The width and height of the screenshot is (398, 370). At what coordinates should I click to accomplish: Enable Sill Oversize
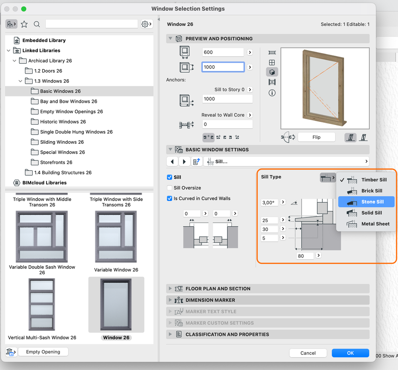point(169,188)
